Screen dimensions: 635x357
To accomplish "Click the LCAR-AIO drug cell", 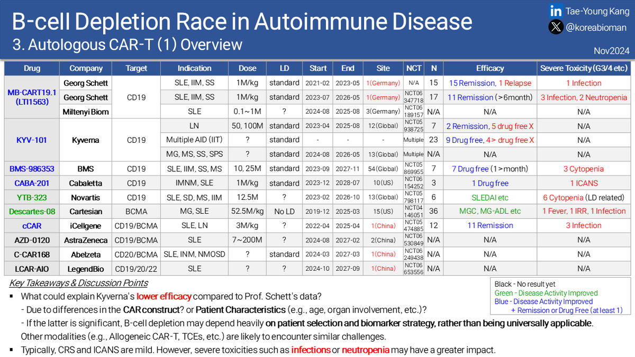I will [32, 269].
